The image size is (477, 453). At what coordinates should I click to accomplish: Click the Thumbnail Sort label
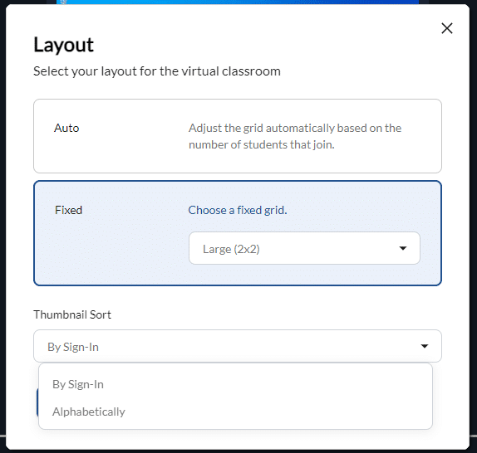tap(72, 314)
